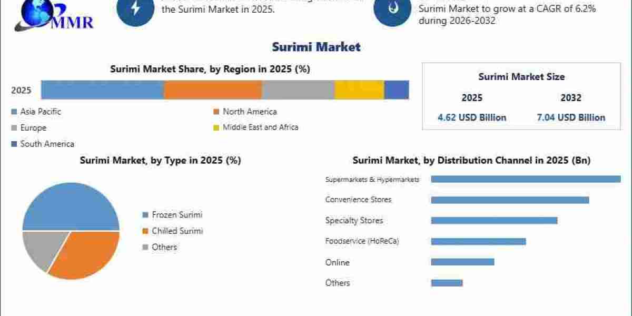Select the Asia Pacific legend swatch
This screenshot has height=316, width=632.
point(14,112)
